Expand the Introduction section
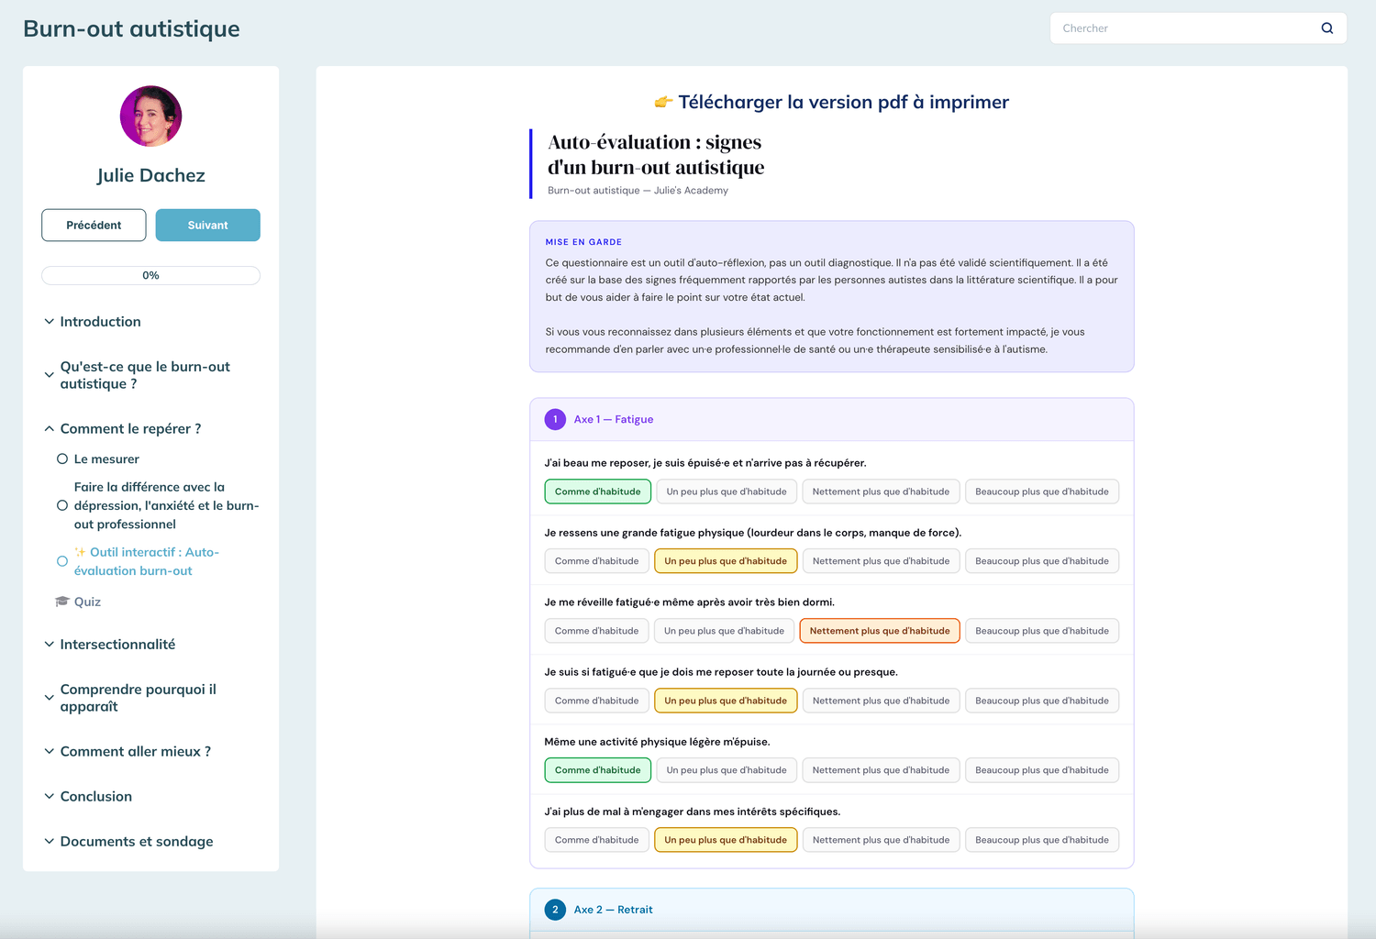The height and width of the screenshot is (939, 1376). pyautogui.click(x=100, y=322)
